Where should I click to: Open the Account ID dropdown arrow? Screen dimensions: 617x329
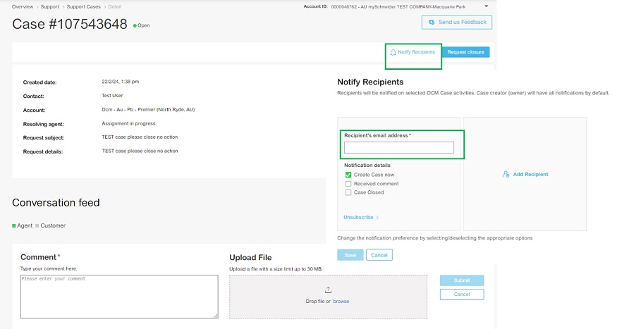487,6
